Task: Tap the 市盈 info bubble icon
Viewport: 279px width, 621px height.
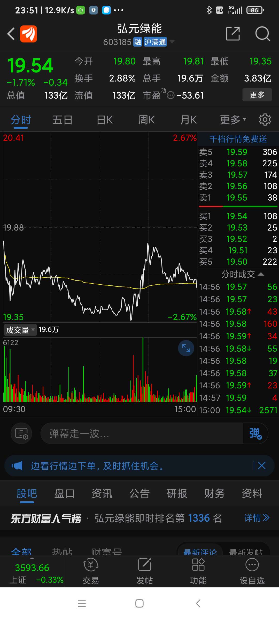Action: [171, 95]
